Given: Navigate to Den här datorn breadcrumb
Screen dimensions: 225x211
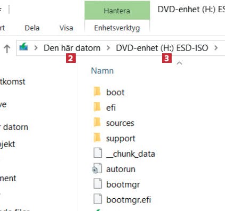Looking at the screenshot, I should [72, 48].
